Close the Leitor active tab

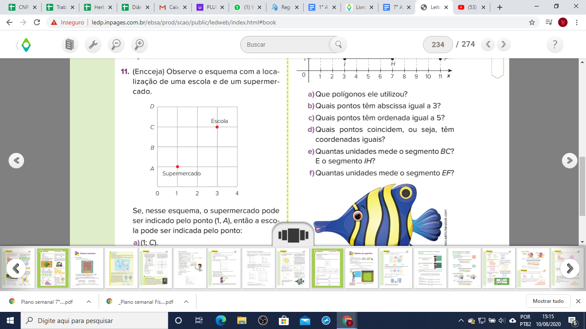coord(446,7)
